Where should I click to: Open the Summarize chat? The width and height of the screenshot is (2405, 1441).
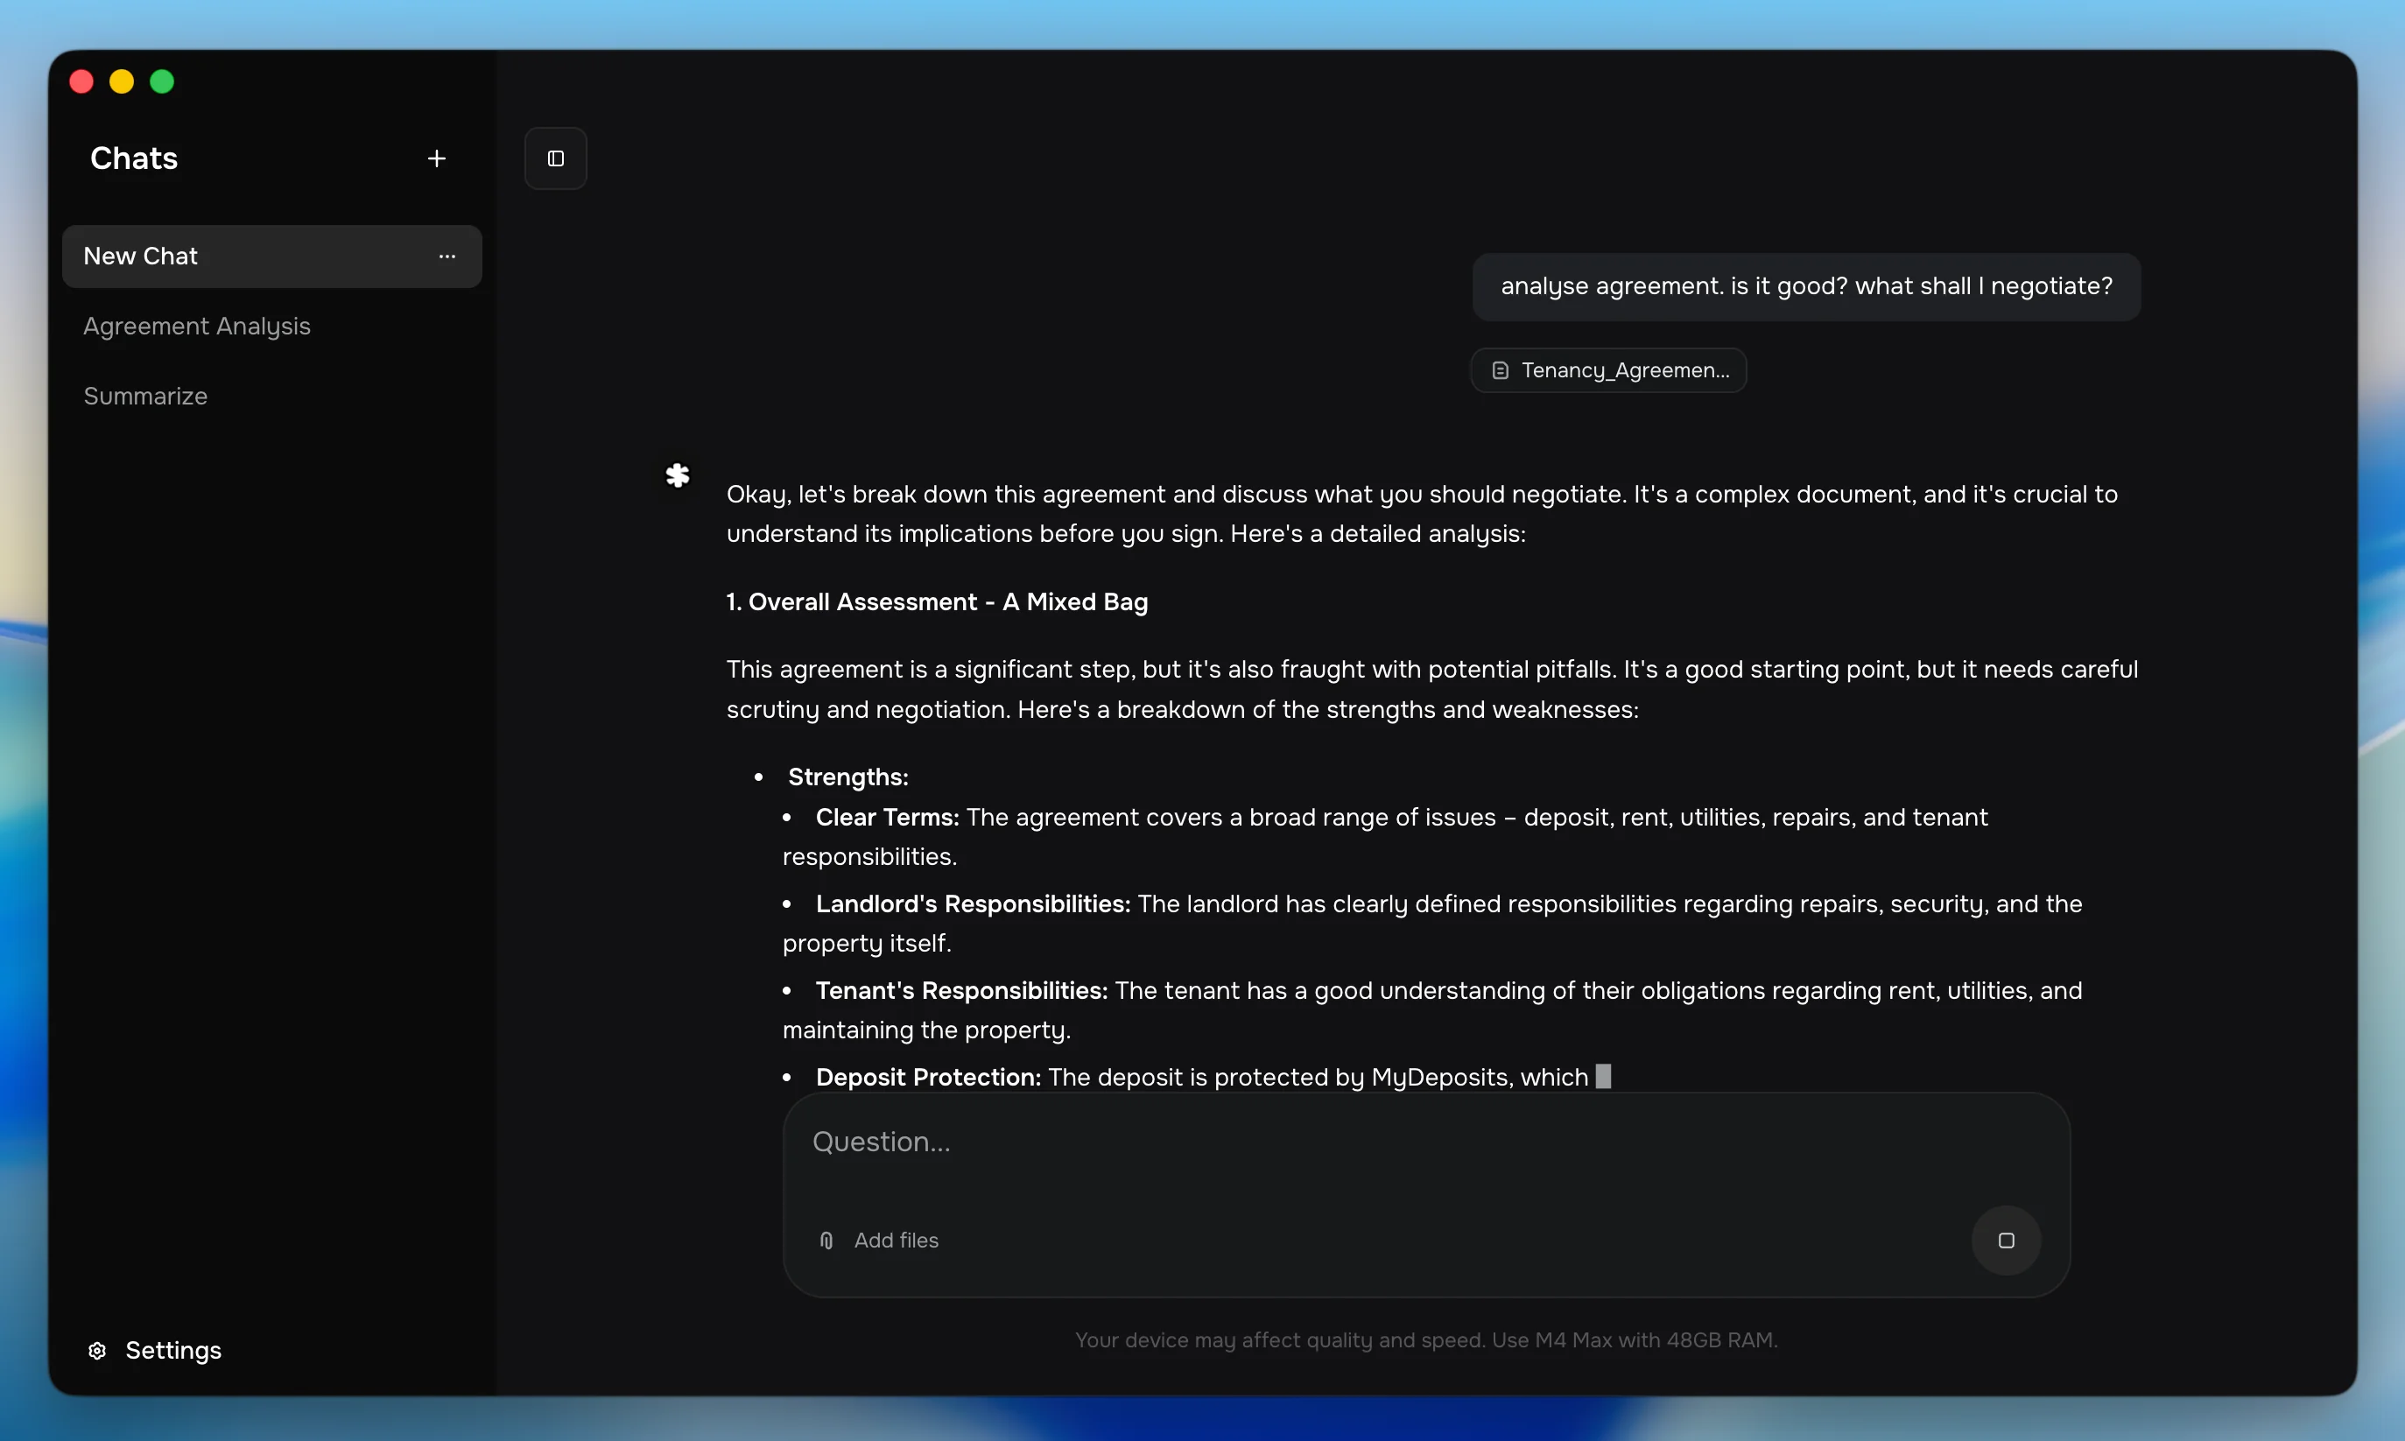point(144,395)
